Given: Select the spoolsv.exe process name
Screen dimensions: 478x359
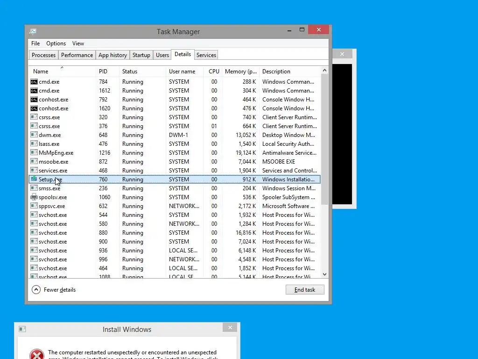Looking at the screenshot, I should click(x=53, y=197).
